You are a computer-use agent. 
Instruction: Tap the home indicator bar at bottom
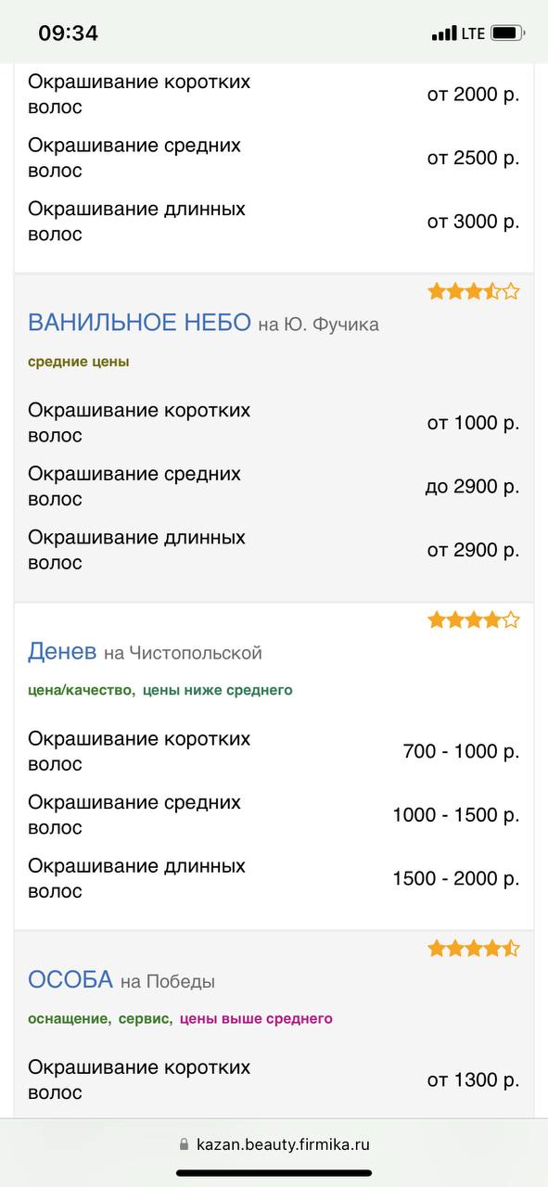[274, 1173]
